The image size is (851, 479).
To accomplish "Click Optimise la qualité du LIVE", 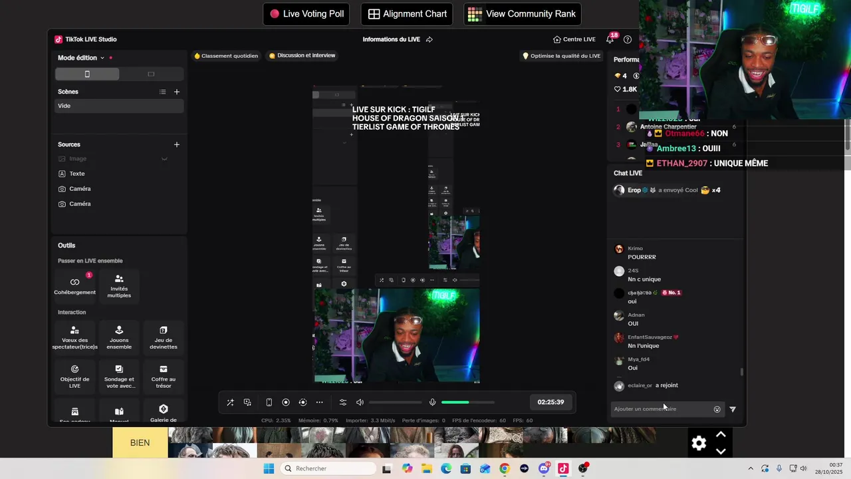I will pyautogui.click(x=562, y=56).
